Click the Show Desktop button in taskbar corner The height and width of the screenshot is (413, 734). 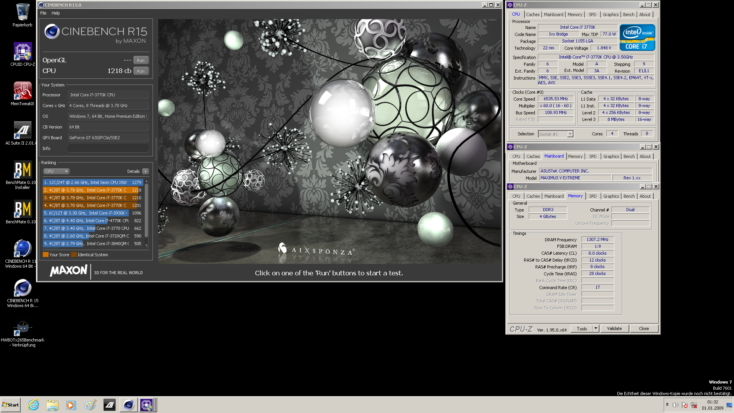729,405
